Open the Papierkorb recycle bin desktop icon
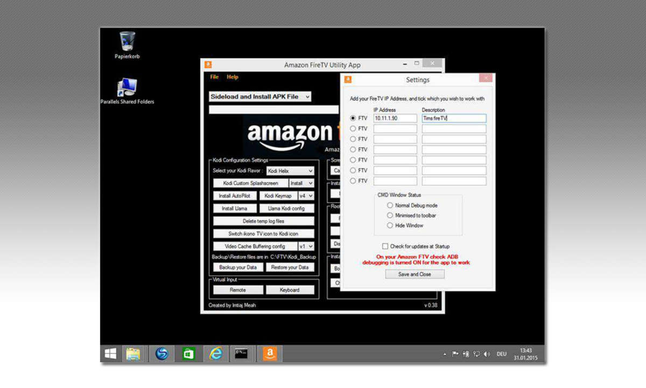Screen dimensions: 646x388 click(127, 45)
